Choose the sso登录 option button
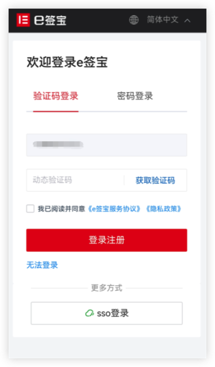Screen dimensions: 215x367 tap(107, 313)
